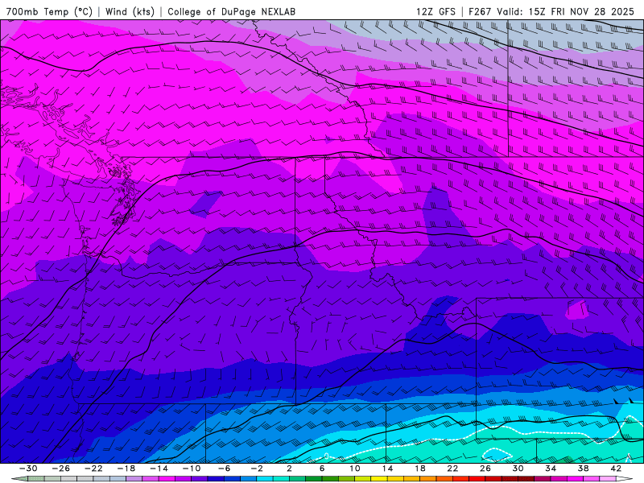The image size is (644, 483).
Task: Click the -18 label on the color scale
Action: pos(126,469)
